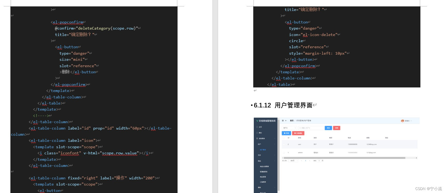Image resolution: width=446 pixels, height=193 pixels.
Task: Click the 'circle' attribute code line
Action: pyautogui.click(x=296, y=41)
